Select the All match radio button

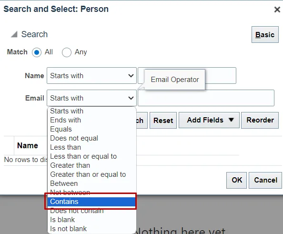[37, 52]
